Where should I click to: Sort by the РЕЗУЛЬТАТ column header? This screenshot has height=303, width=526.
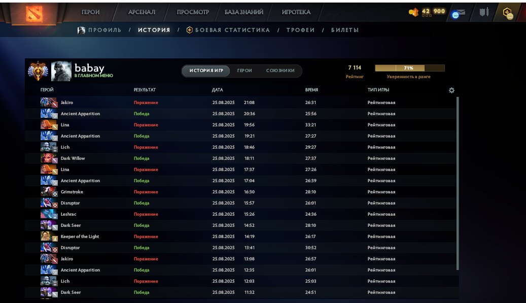[145, 90]
